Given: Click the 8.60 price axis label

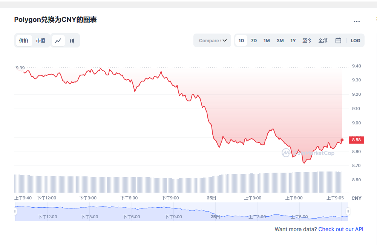Looking at the screenshot, I should tap(356, 180).
